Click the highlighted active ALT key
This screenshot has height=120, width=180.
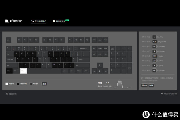23,71
